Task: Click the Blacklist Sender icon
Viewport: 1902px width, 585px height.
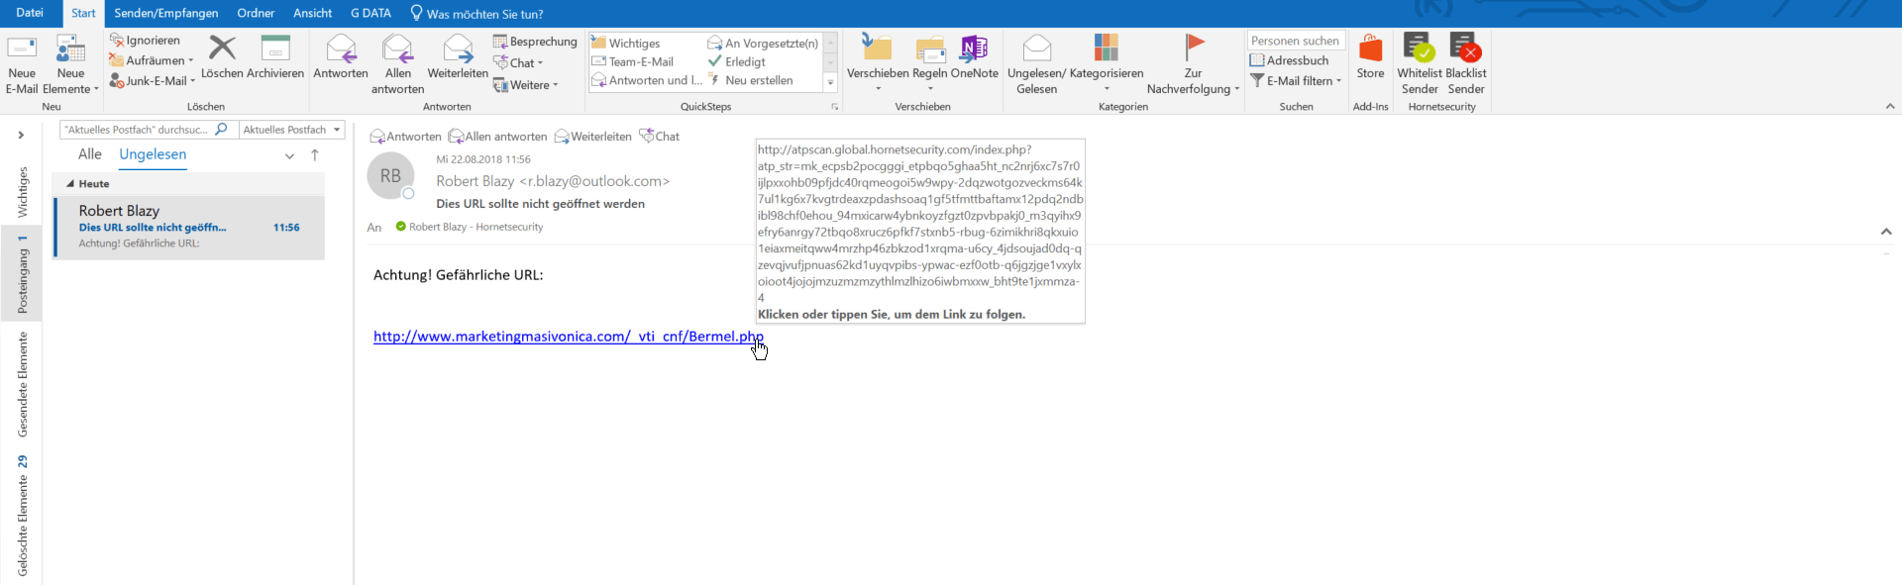Action: click(x=1465, y=49)
